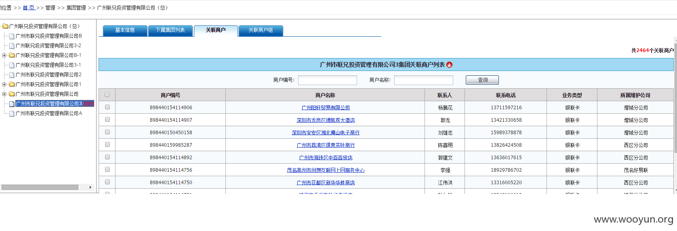
Task: Toggle the select-all checkbox in table header
Action: (107, 94)
